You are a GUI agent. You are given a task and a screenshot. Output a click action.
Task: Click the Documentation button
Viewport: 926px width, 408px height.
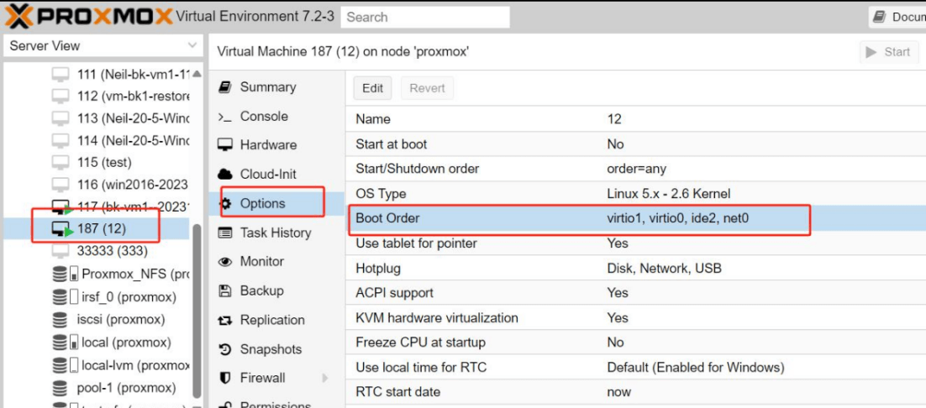click(x=897, y=17)
